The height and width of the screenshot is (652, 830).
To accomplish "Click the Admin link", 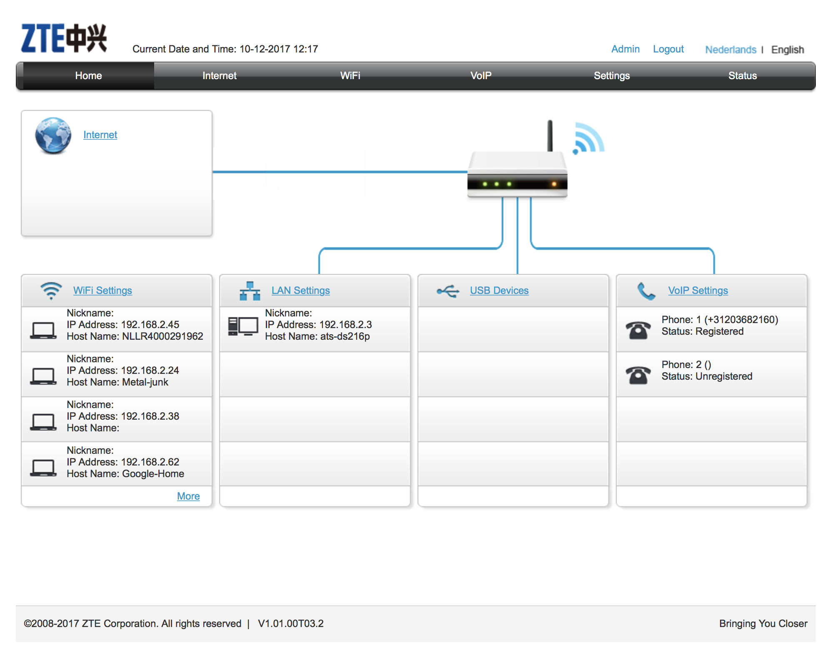I will pyautogui.click(x=625, y=49).
